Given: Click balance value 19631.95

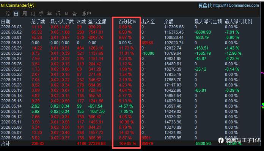Looking at the screenshot, I should (173, 59).
